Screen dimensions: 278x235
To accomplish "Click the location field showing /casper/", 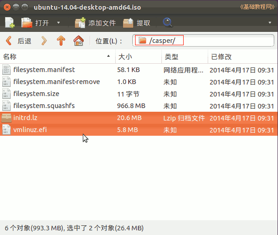I will (203, 41).
